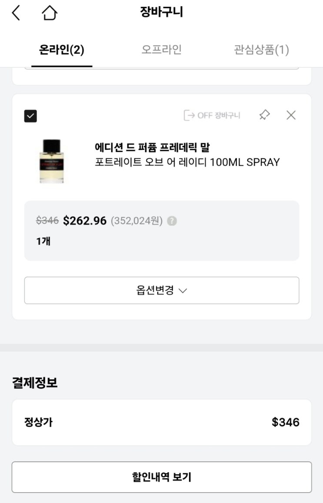
Task: Tap the 장바구니 page title
Action: pos(161,12)
